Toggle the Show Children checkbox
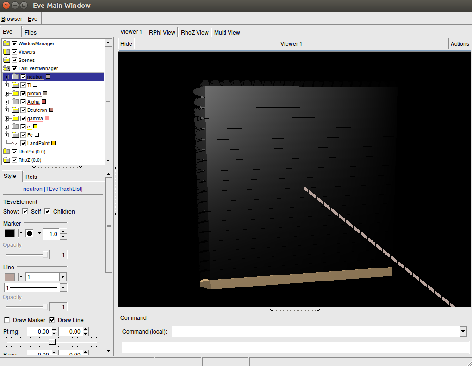 [x=47, y=211]
